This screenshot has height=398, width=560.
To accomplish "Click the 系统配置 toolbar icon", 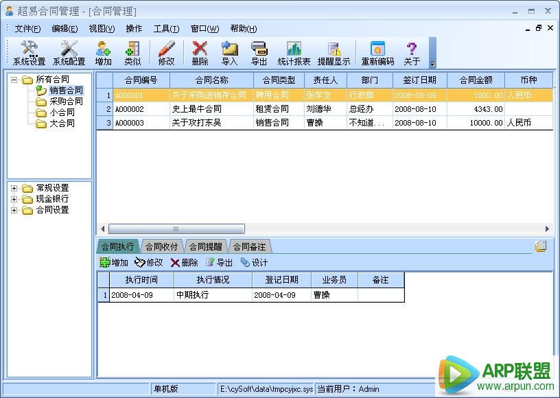I will (68, 51).
